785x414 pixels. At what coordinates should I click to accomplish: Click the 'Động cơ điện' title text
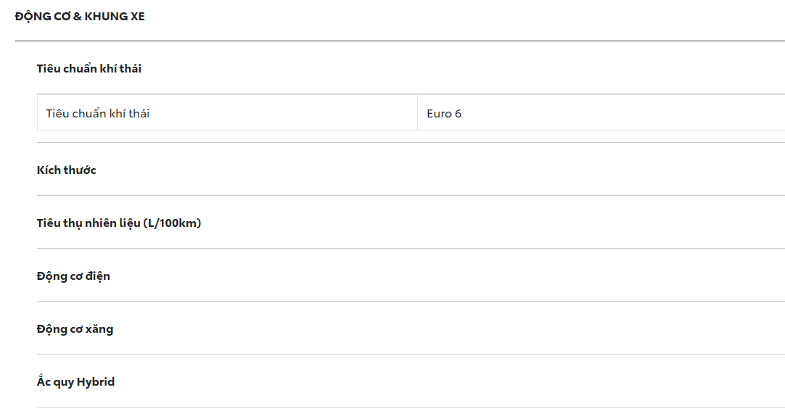click(x=73, y=276)
